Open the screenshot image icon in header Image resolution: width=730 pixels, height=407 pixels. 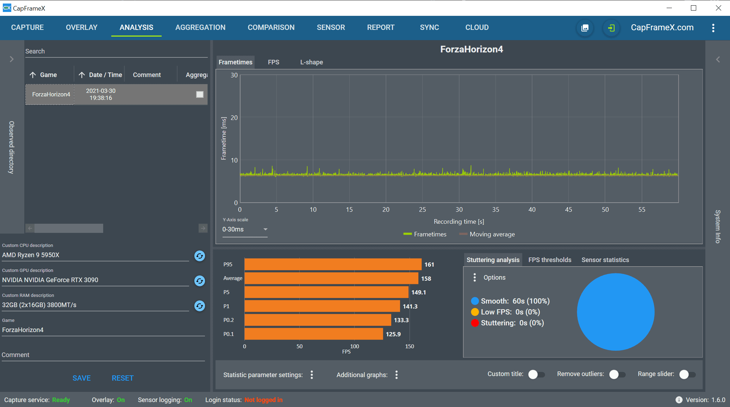(x=585, y=28)
